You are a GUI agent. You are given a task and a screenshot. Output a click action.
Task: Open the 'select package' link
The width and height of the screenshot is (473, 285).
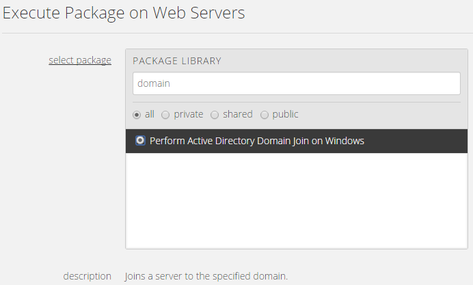click(x=80, y=60)
